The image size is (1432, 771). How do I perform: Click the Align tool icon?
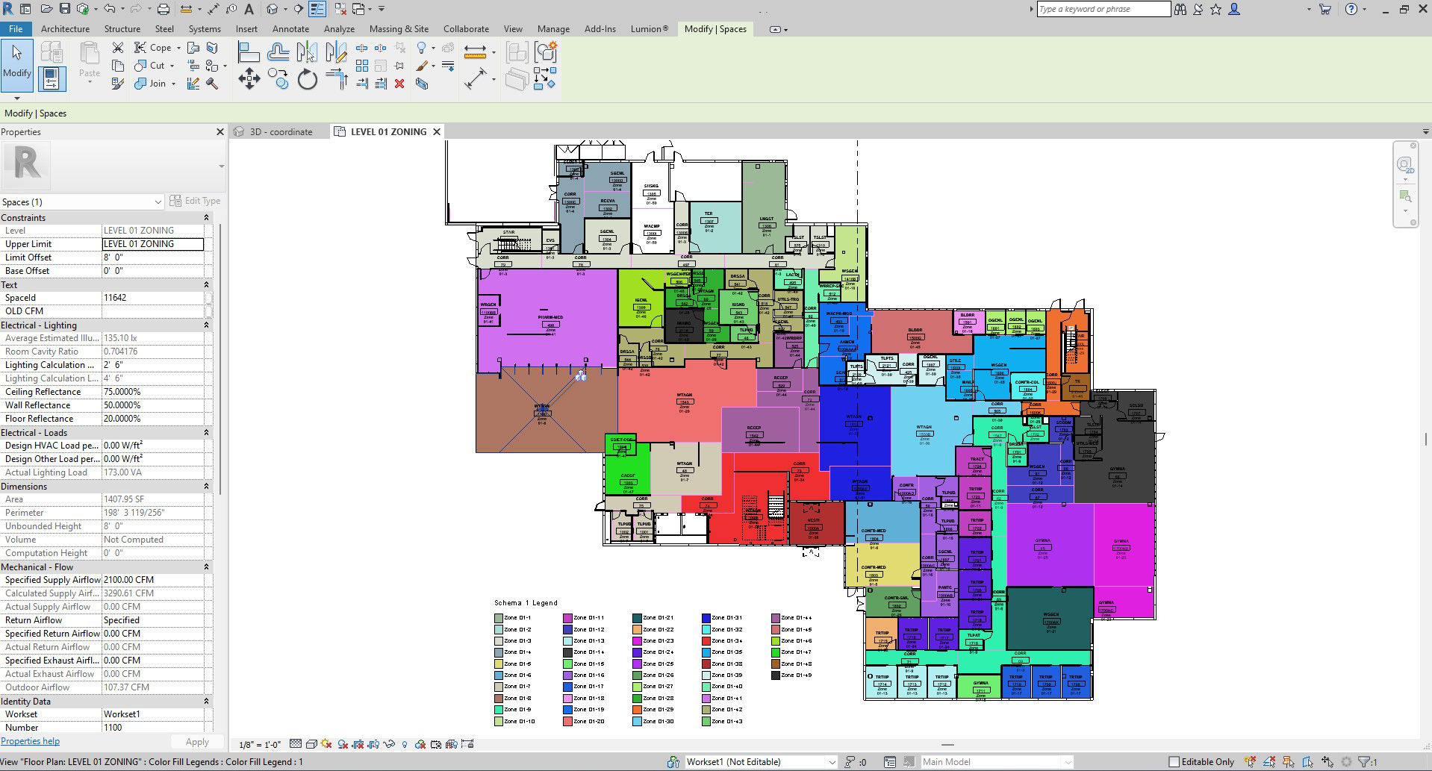coord(248,51)
